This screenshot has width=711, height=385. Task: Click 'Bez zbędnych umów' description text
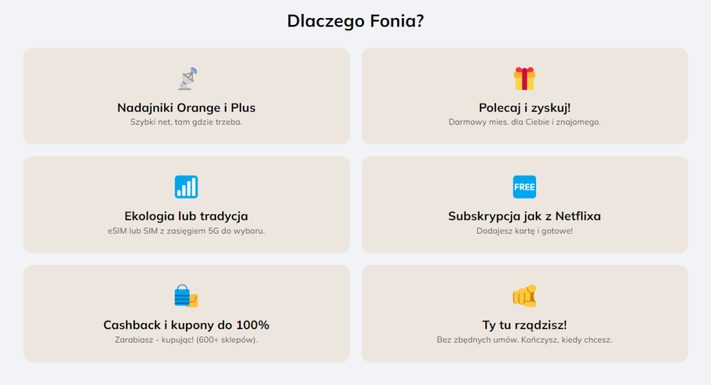coord(524,339)
